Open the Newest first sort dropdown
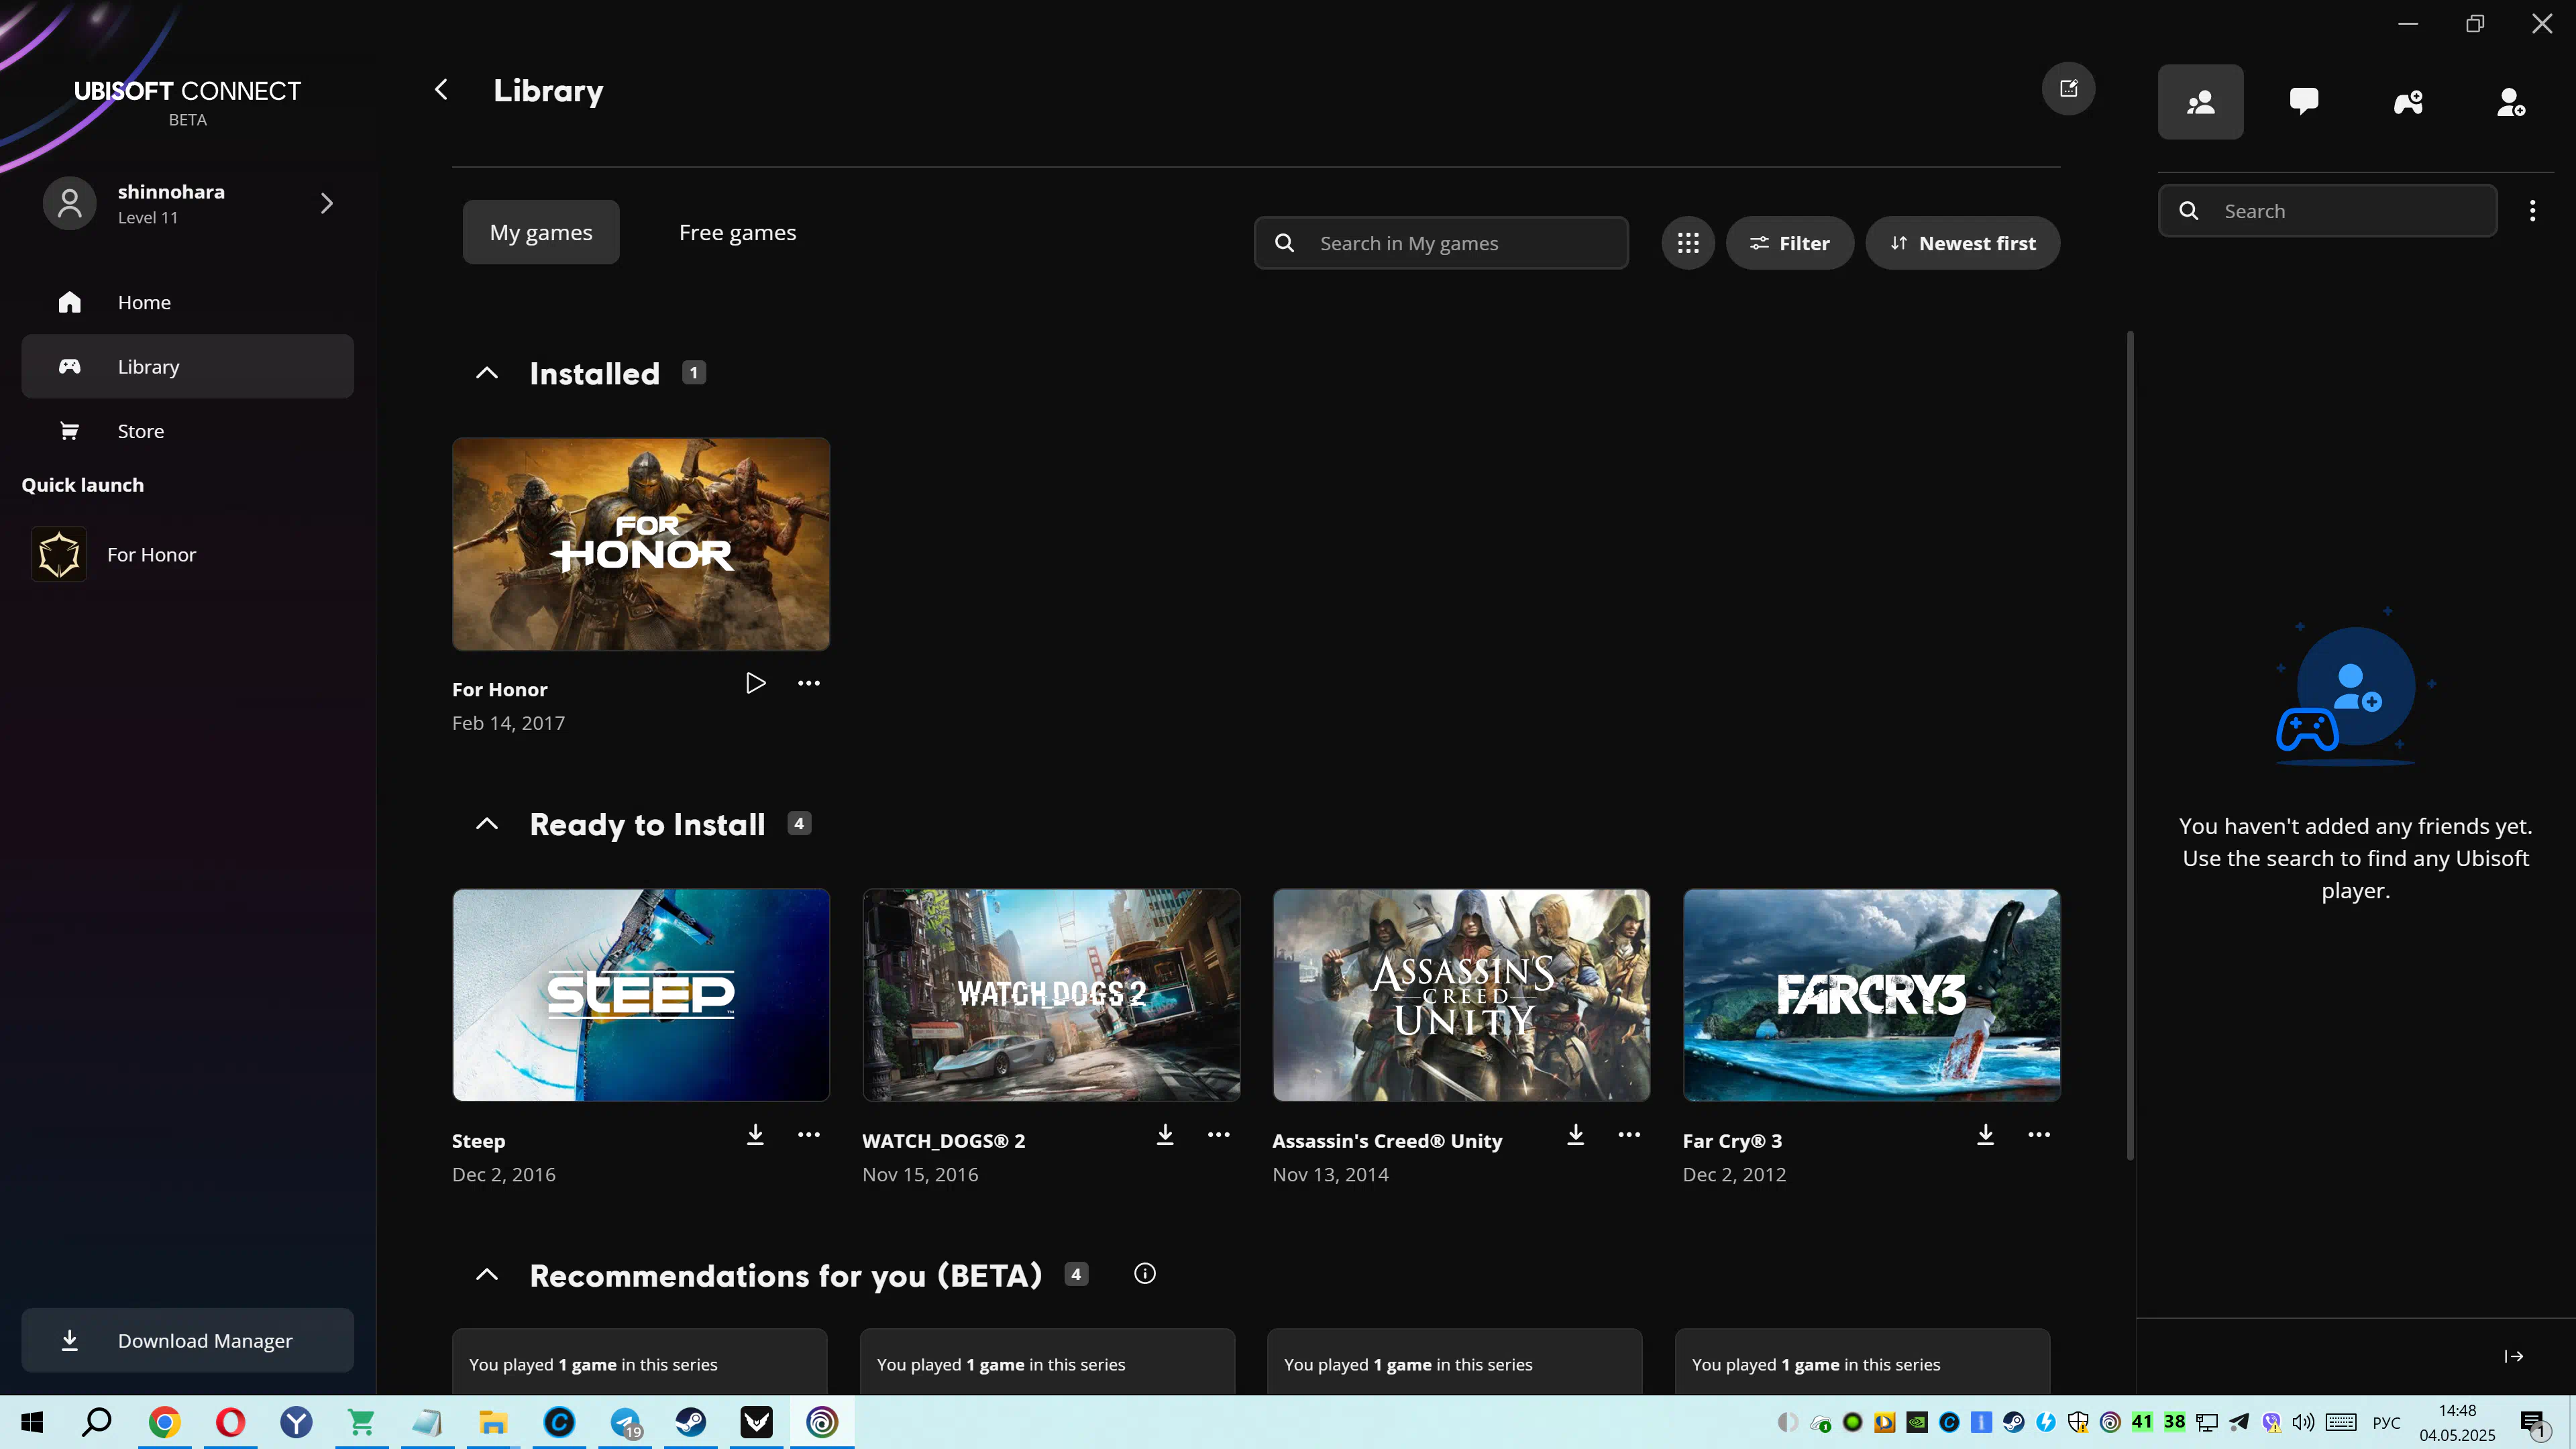The width and height of the screenshot is (2576, 1449). tap(1962, 243)
